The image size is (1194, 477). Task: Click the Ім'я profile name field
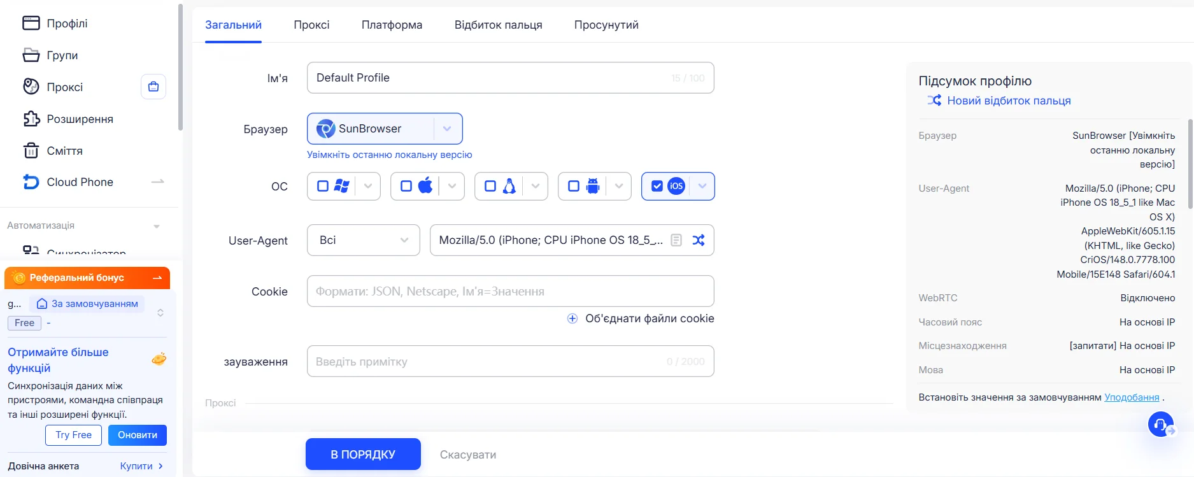(x=511, y=78)
